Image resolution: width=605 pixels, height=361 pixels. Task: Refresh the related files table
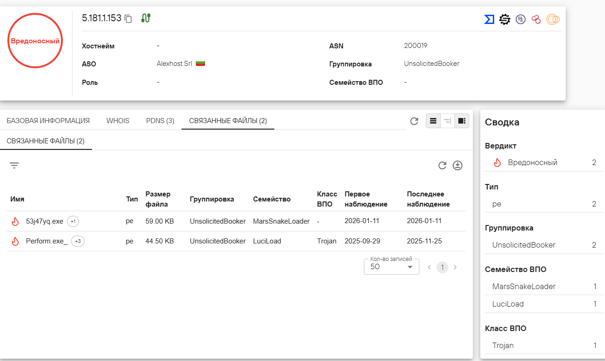442,166
